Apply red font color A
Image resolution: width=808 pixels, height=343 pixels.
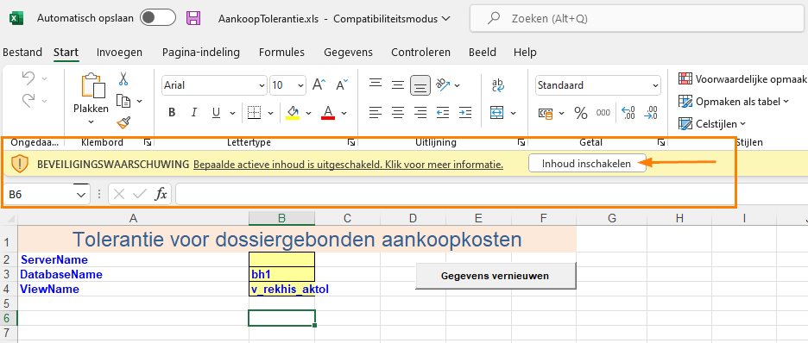pyautogui.click(x=328, y=113)
